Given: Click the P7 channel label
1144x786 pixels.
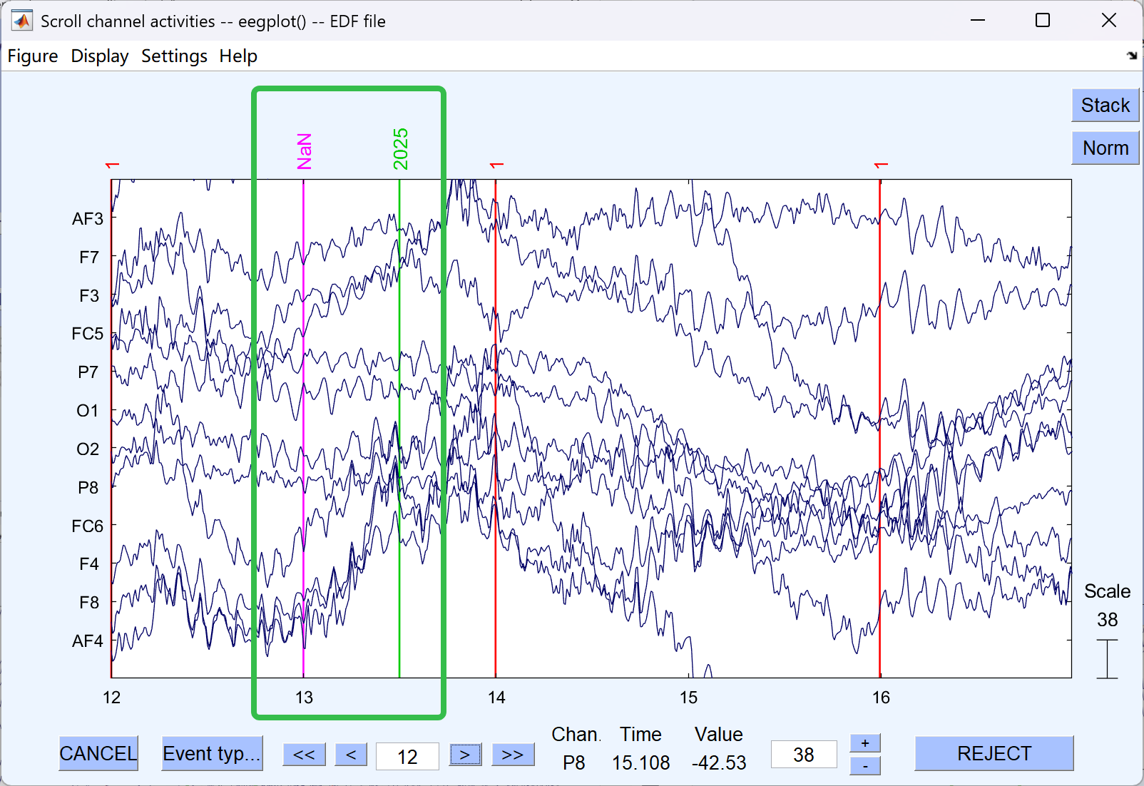Looking at the screenshot, I should pyautogui.click(x=88, y=372).
